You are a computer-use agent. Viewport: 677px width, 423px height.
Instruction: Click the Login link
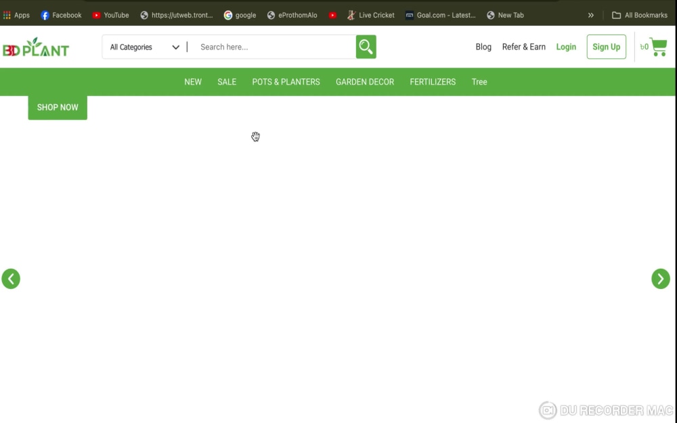(566, 47)
